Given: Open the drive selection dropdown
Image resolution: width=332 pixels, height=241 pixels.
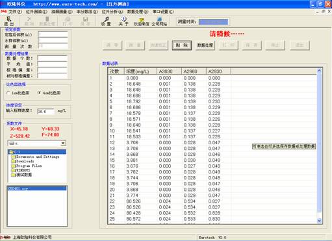Looking at the screenshot, I should (x=63, y=143).
